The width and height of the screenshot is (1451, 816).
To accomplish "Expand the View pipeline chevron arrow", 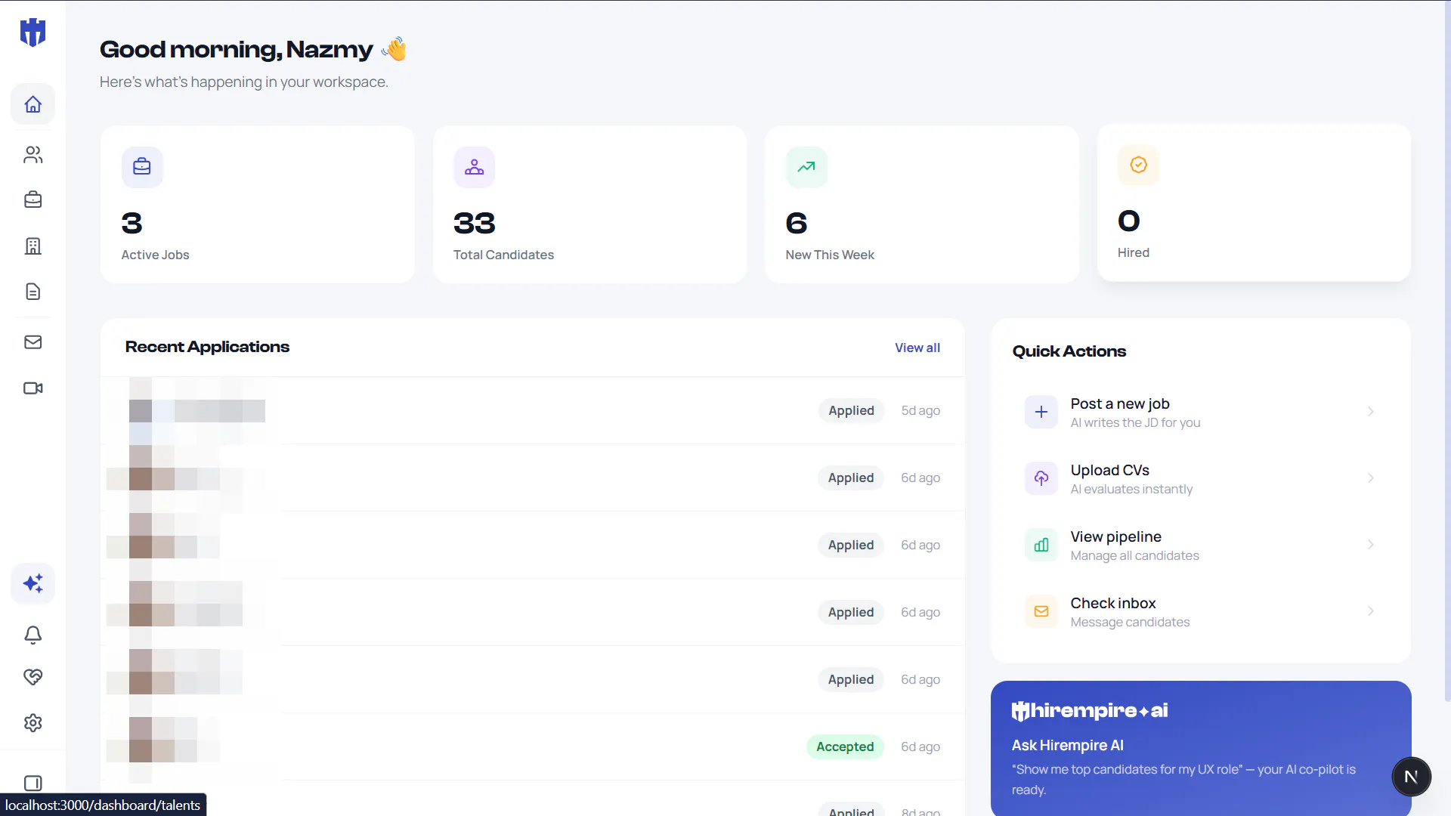I will (1370, 545).
